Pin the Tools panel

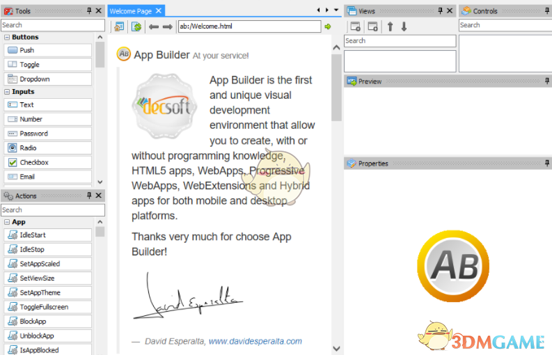coord(89,11)
